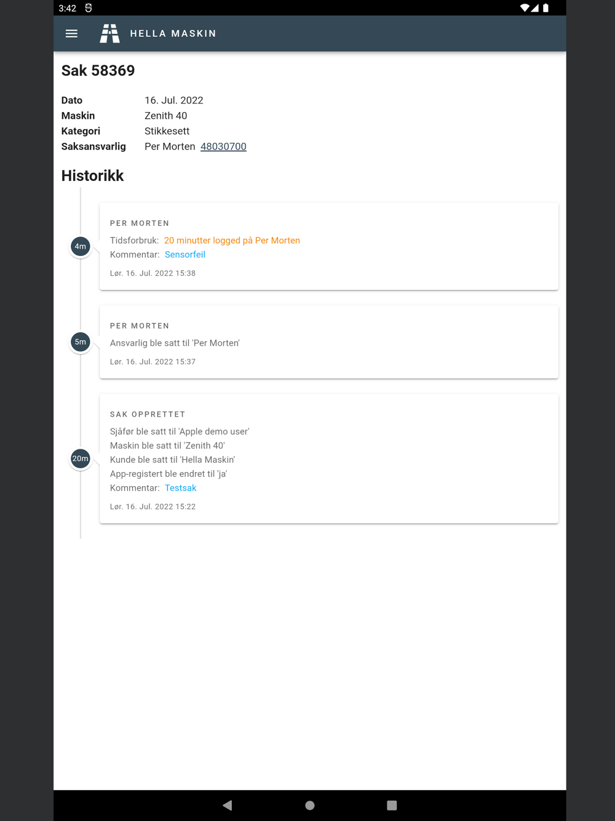Viewport: 615px width, 821px height.
Task: Tap the Wi-Fi status icon
Action: 524,8
